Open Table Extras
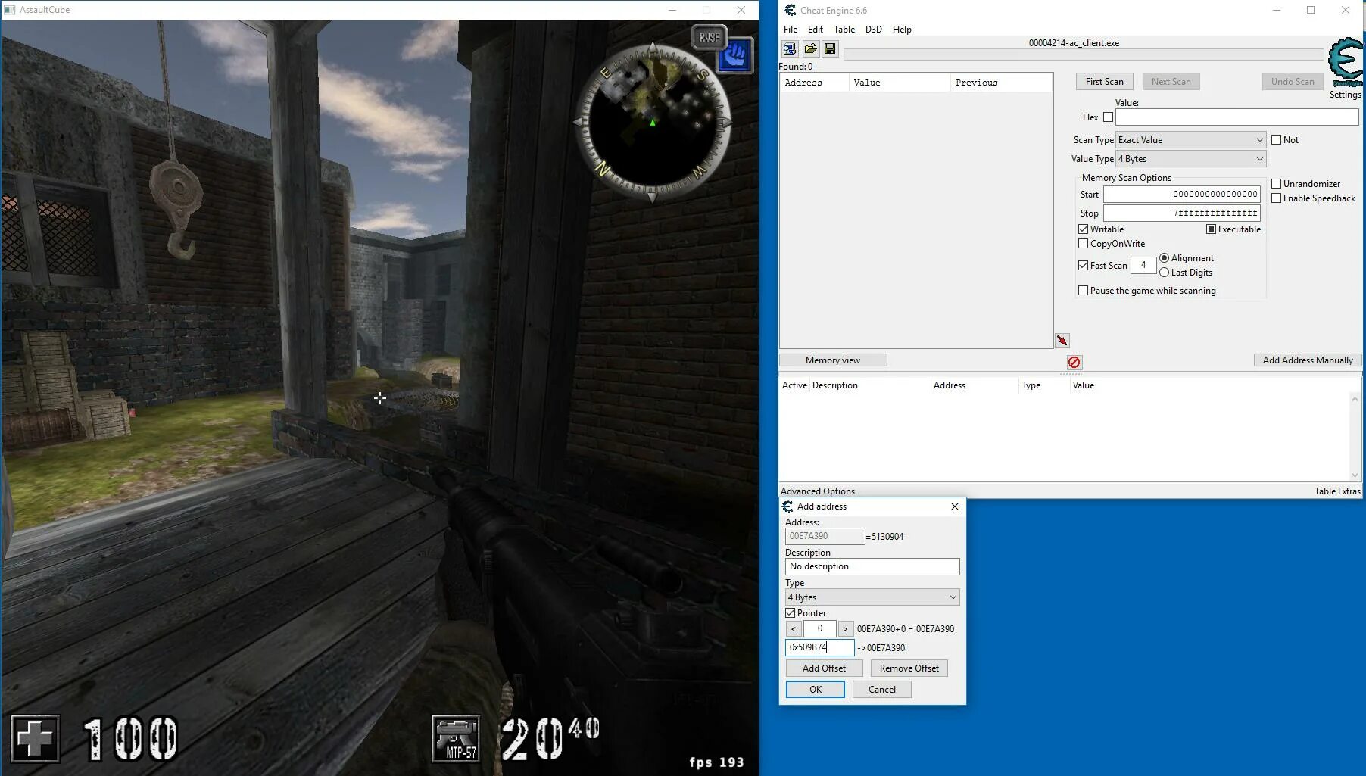Viewport: 1366px width, 776px height. click(x=1337, y=491)
